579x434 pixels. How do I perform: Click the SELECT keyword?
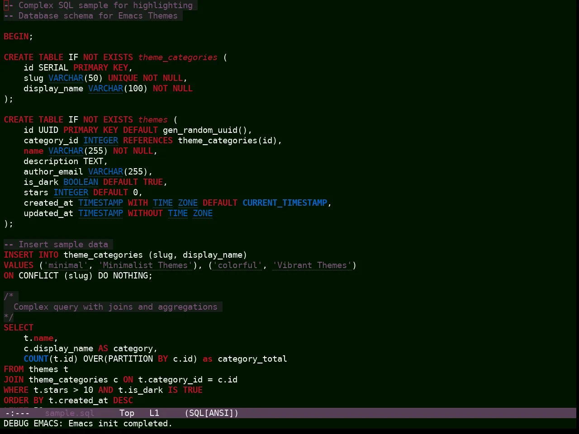point(19,328)
